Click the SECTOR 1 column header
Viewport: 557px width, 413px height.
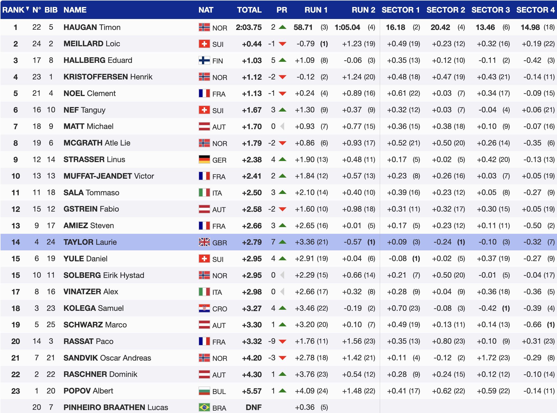pos(400,10)
